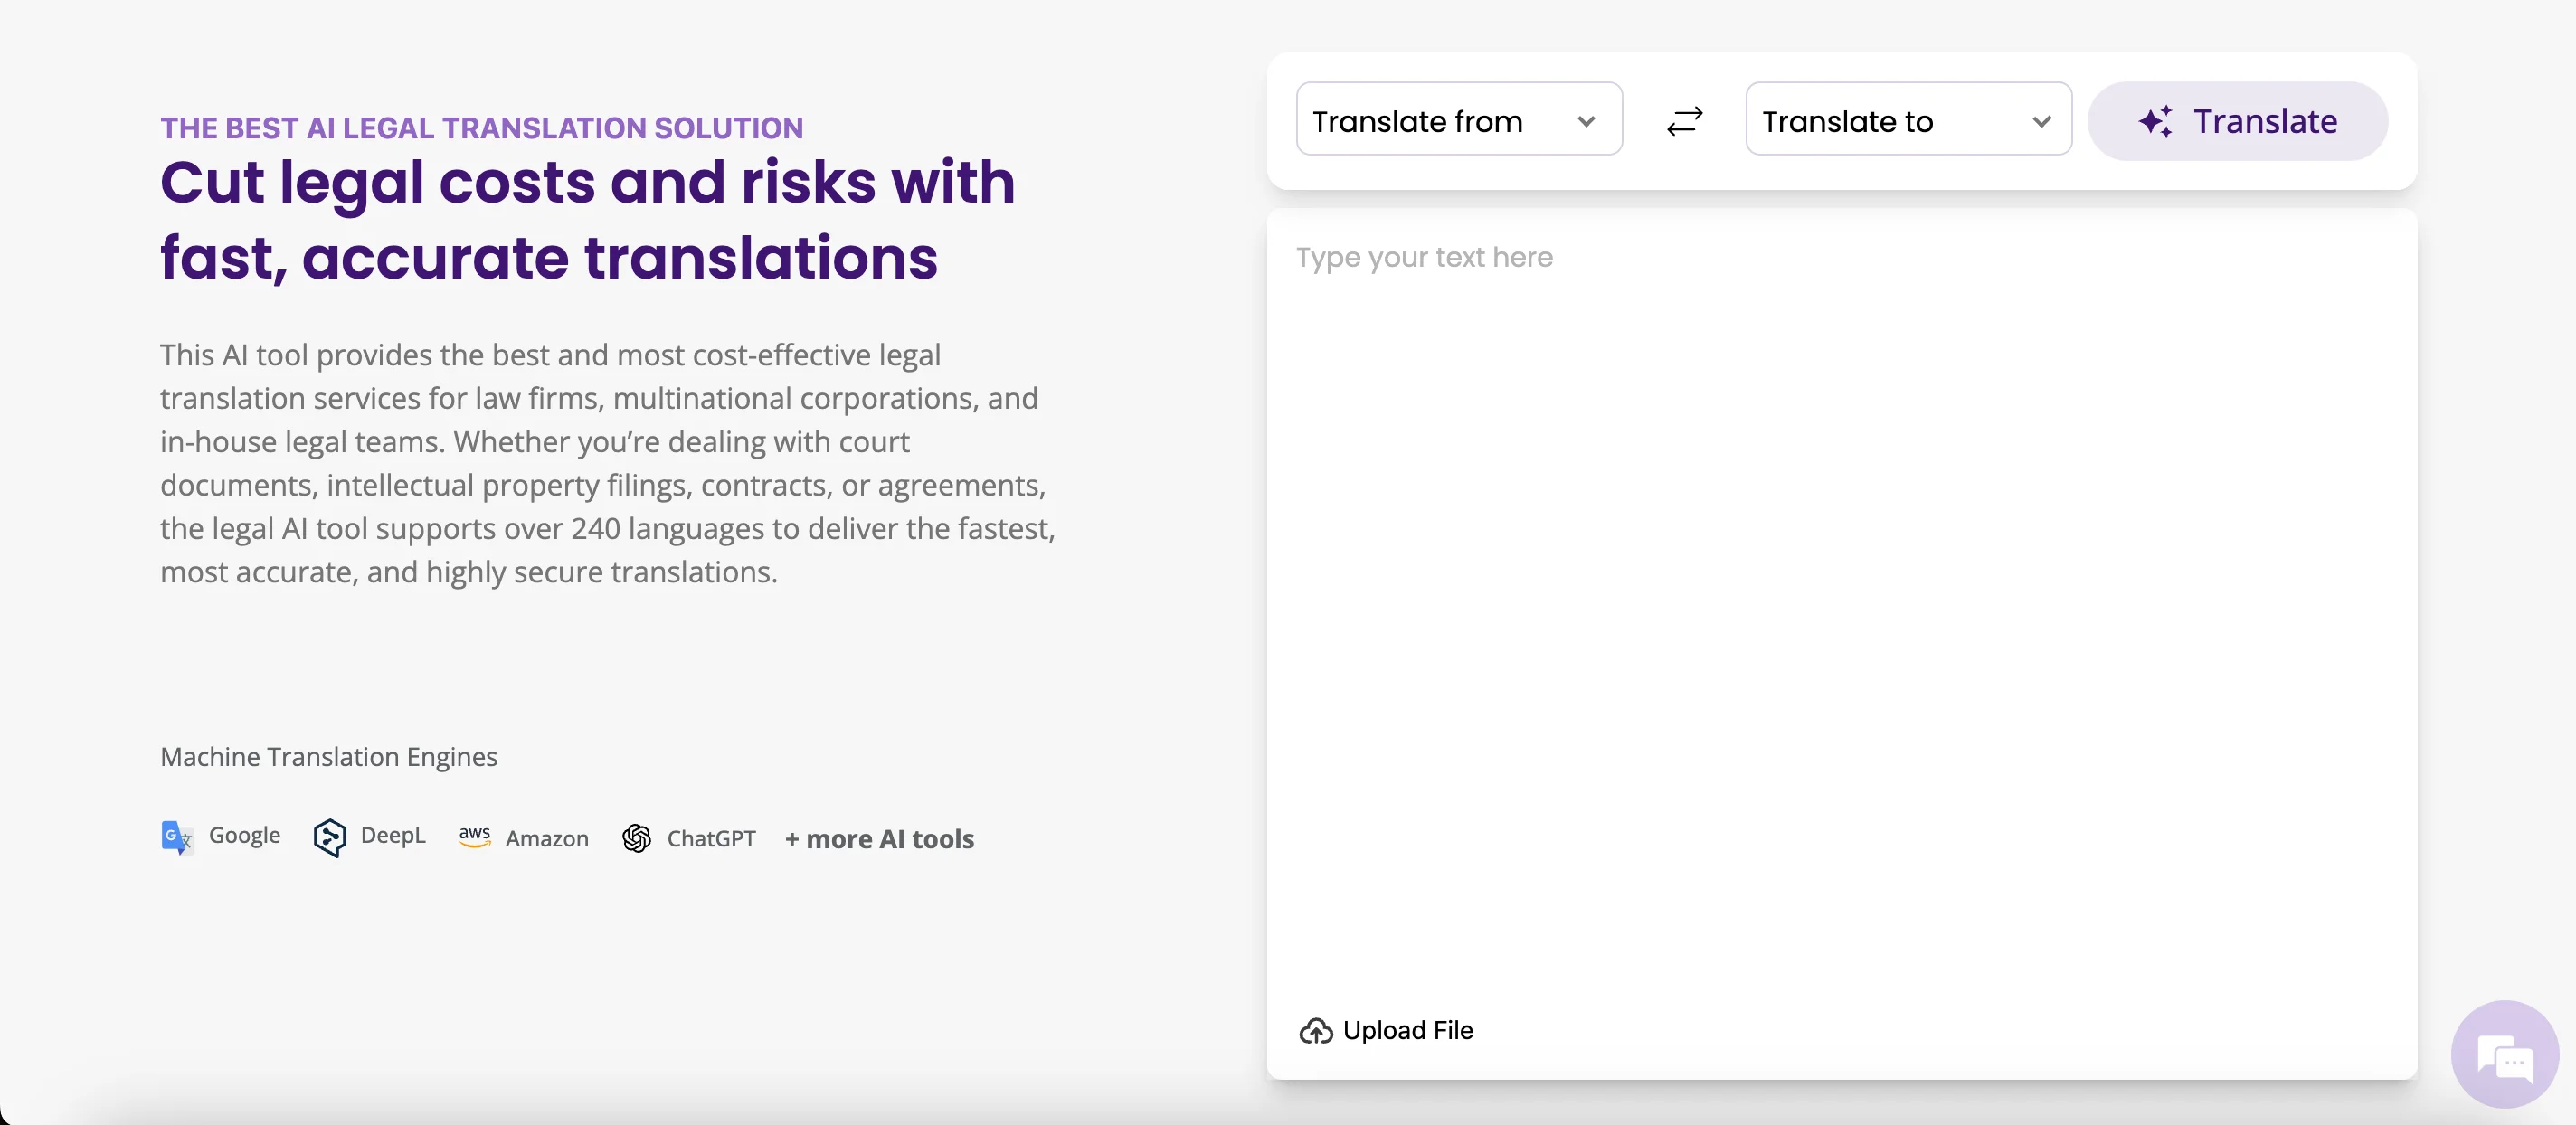The width and height of the screenshot is (2576, 1125).
Task: Expand the Translate to chevron
Action: [2041, 123]
